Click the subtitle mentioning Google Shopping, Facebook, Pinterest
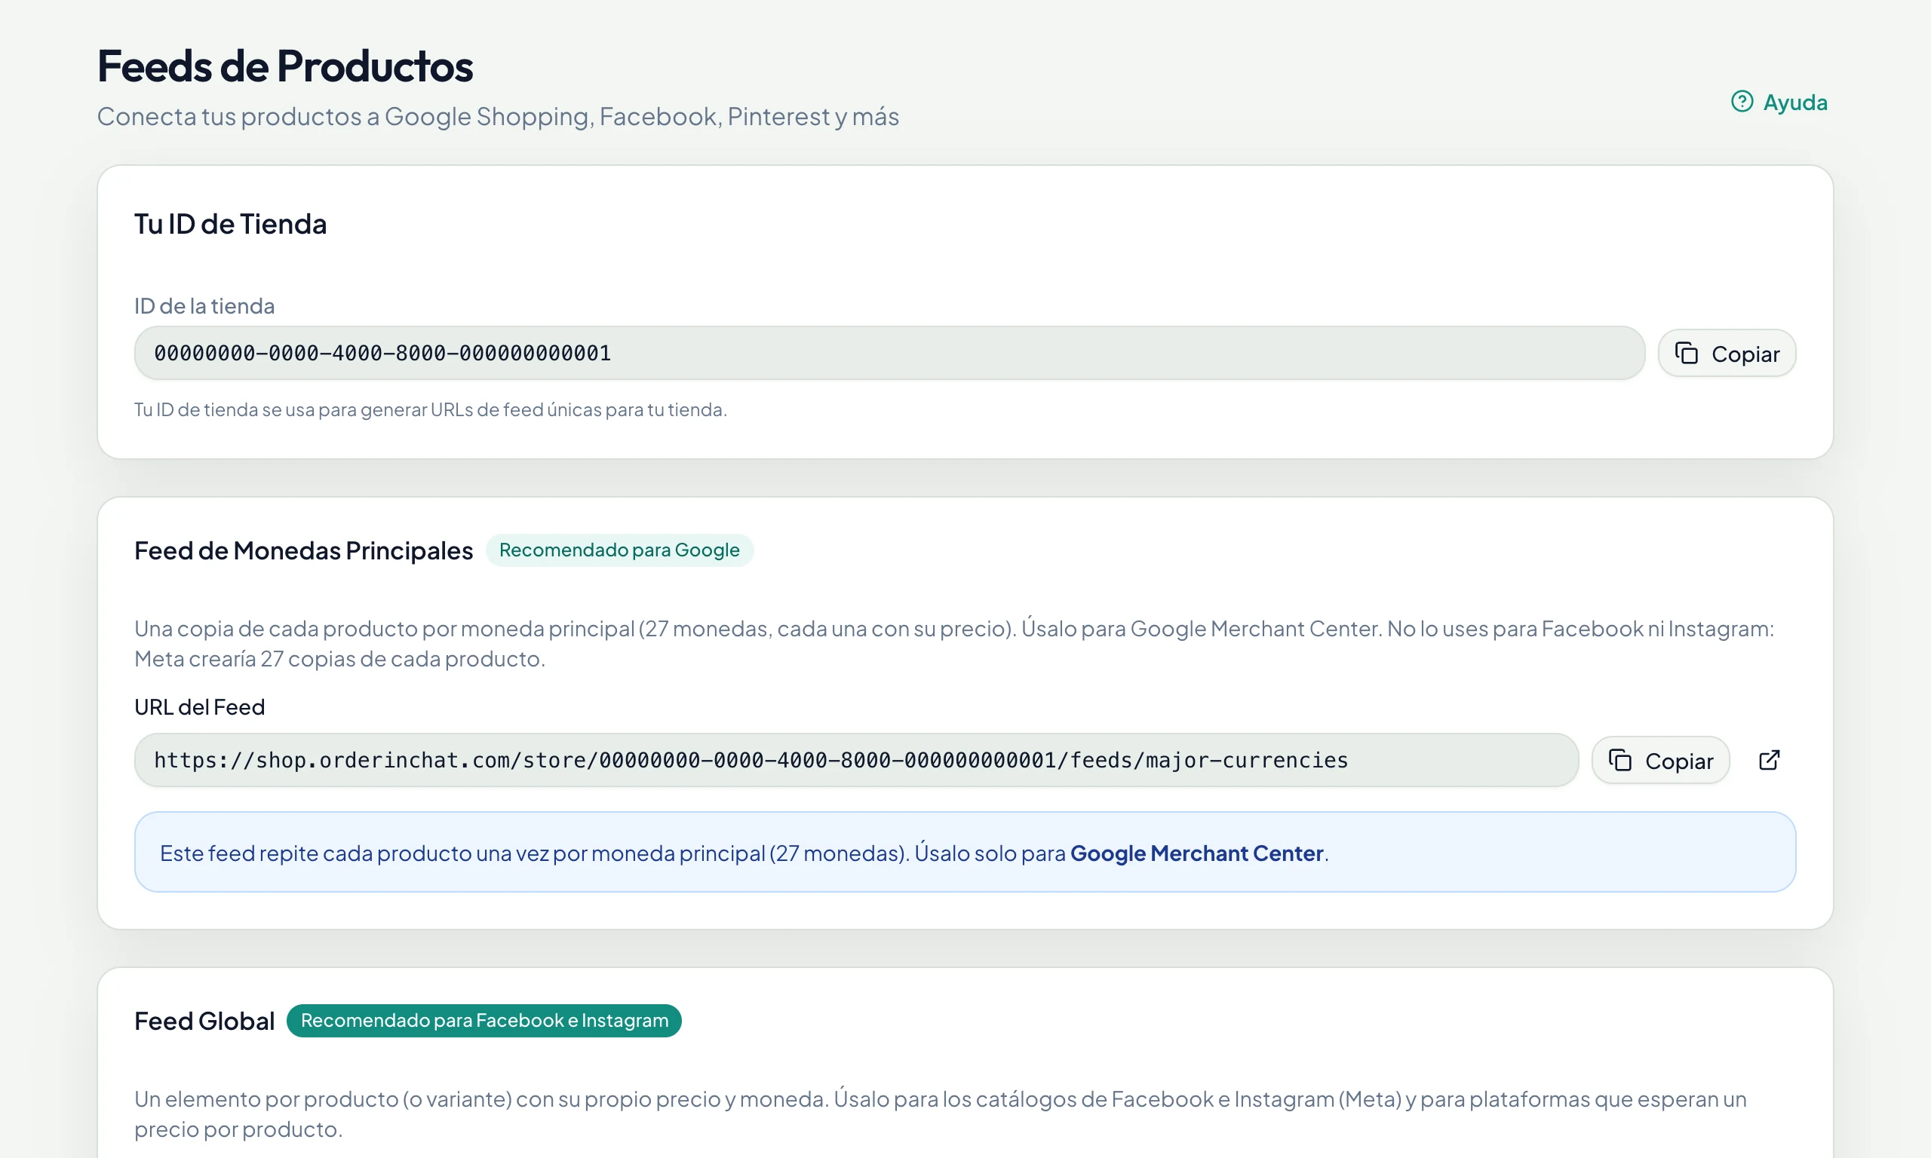 point(498,116)
